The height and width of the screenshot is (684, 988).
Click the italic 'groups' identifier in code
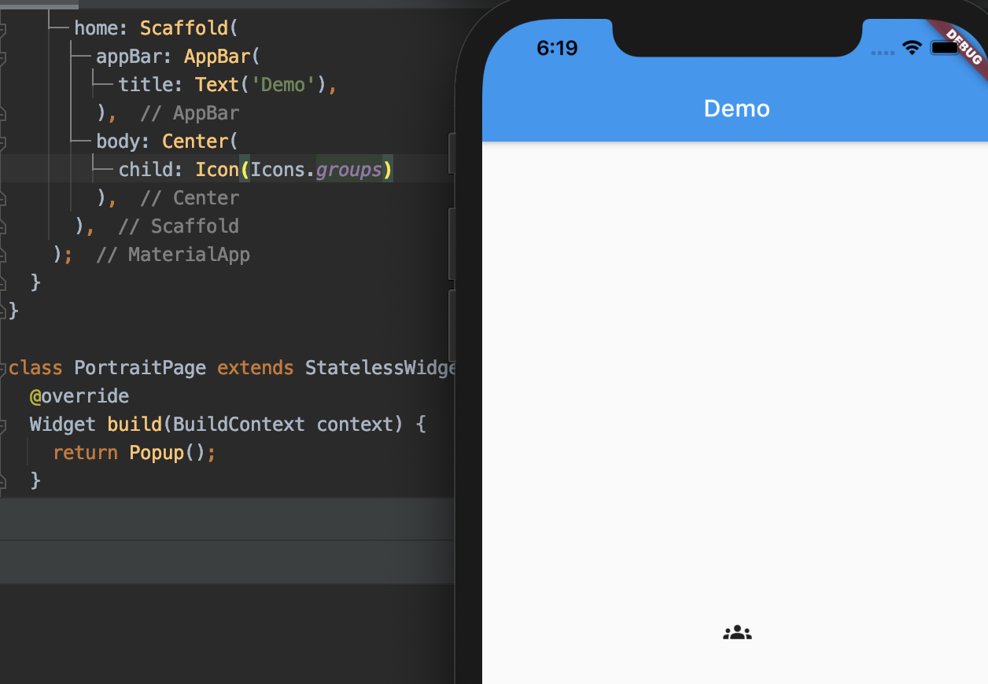[x=349, y=170]
